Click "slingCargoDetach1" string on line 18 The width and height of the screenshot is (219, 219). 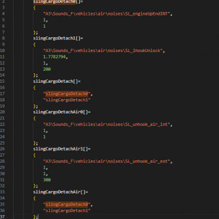pos(67,100)
